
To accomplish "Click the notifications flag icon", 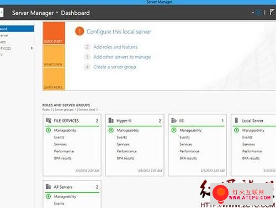I will pos(272,12).
